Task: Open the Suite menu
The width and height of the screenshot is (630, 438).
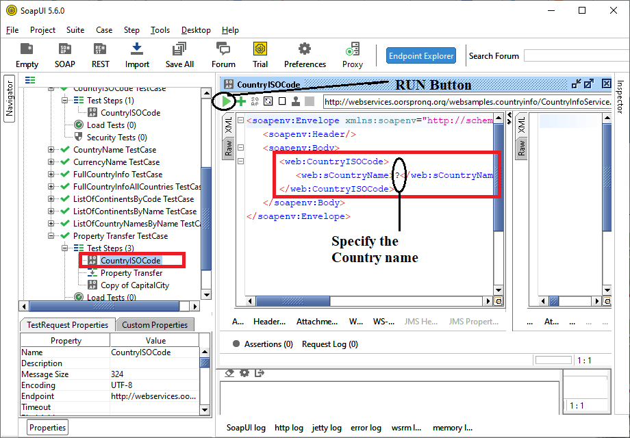Action: click(x=75, y=30)
